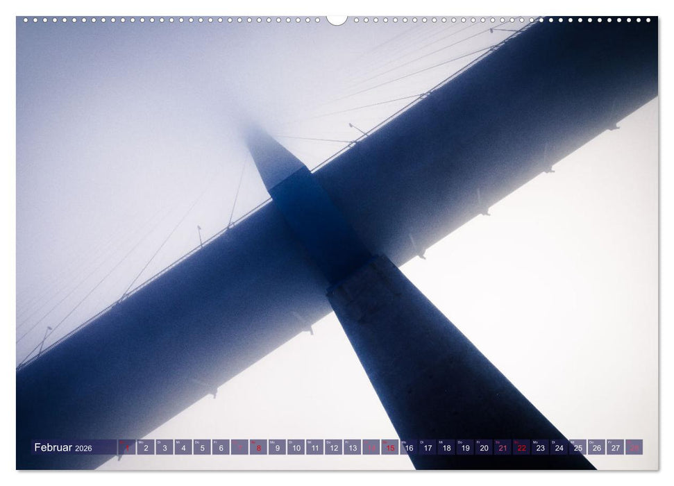This screenshot has height=486, width=674.
Task: Select date cell 2 in calendar strip
Action: (x=146, y=448)
